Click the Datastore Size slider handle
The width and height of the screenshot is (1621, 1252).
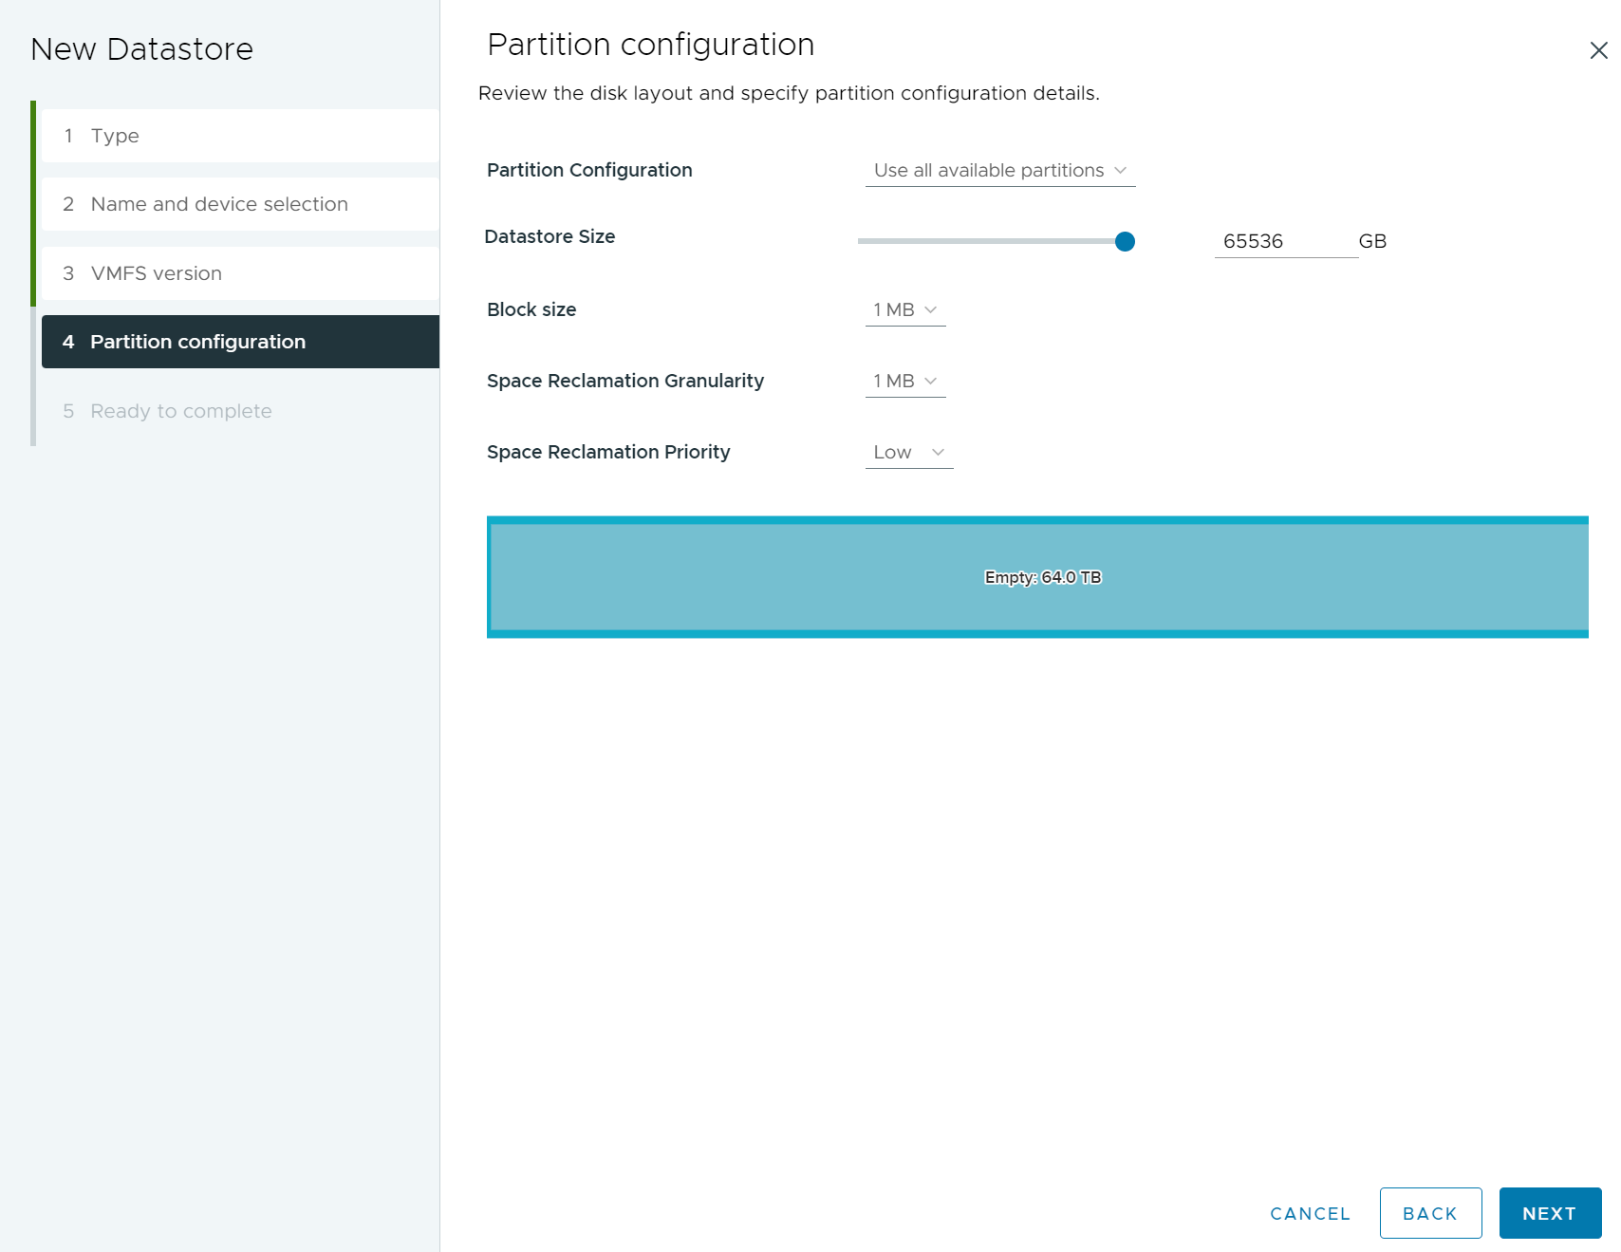[1125, 241]
